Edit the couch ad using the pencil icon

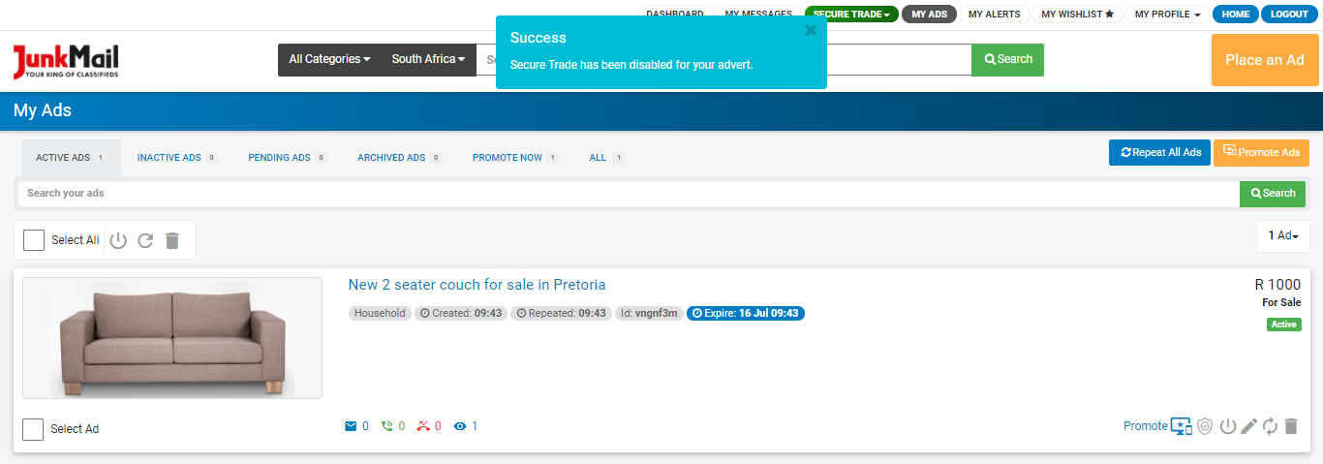click(x=1249, y=426)
